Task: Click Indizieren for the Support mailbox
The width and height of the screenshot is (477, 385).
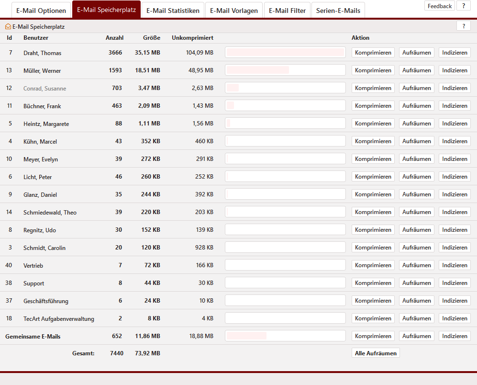Action: point(455,283)
